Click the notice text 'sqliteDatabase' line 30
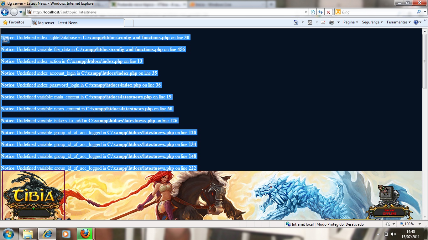The image size is (428, 240). tap(95, 37)
